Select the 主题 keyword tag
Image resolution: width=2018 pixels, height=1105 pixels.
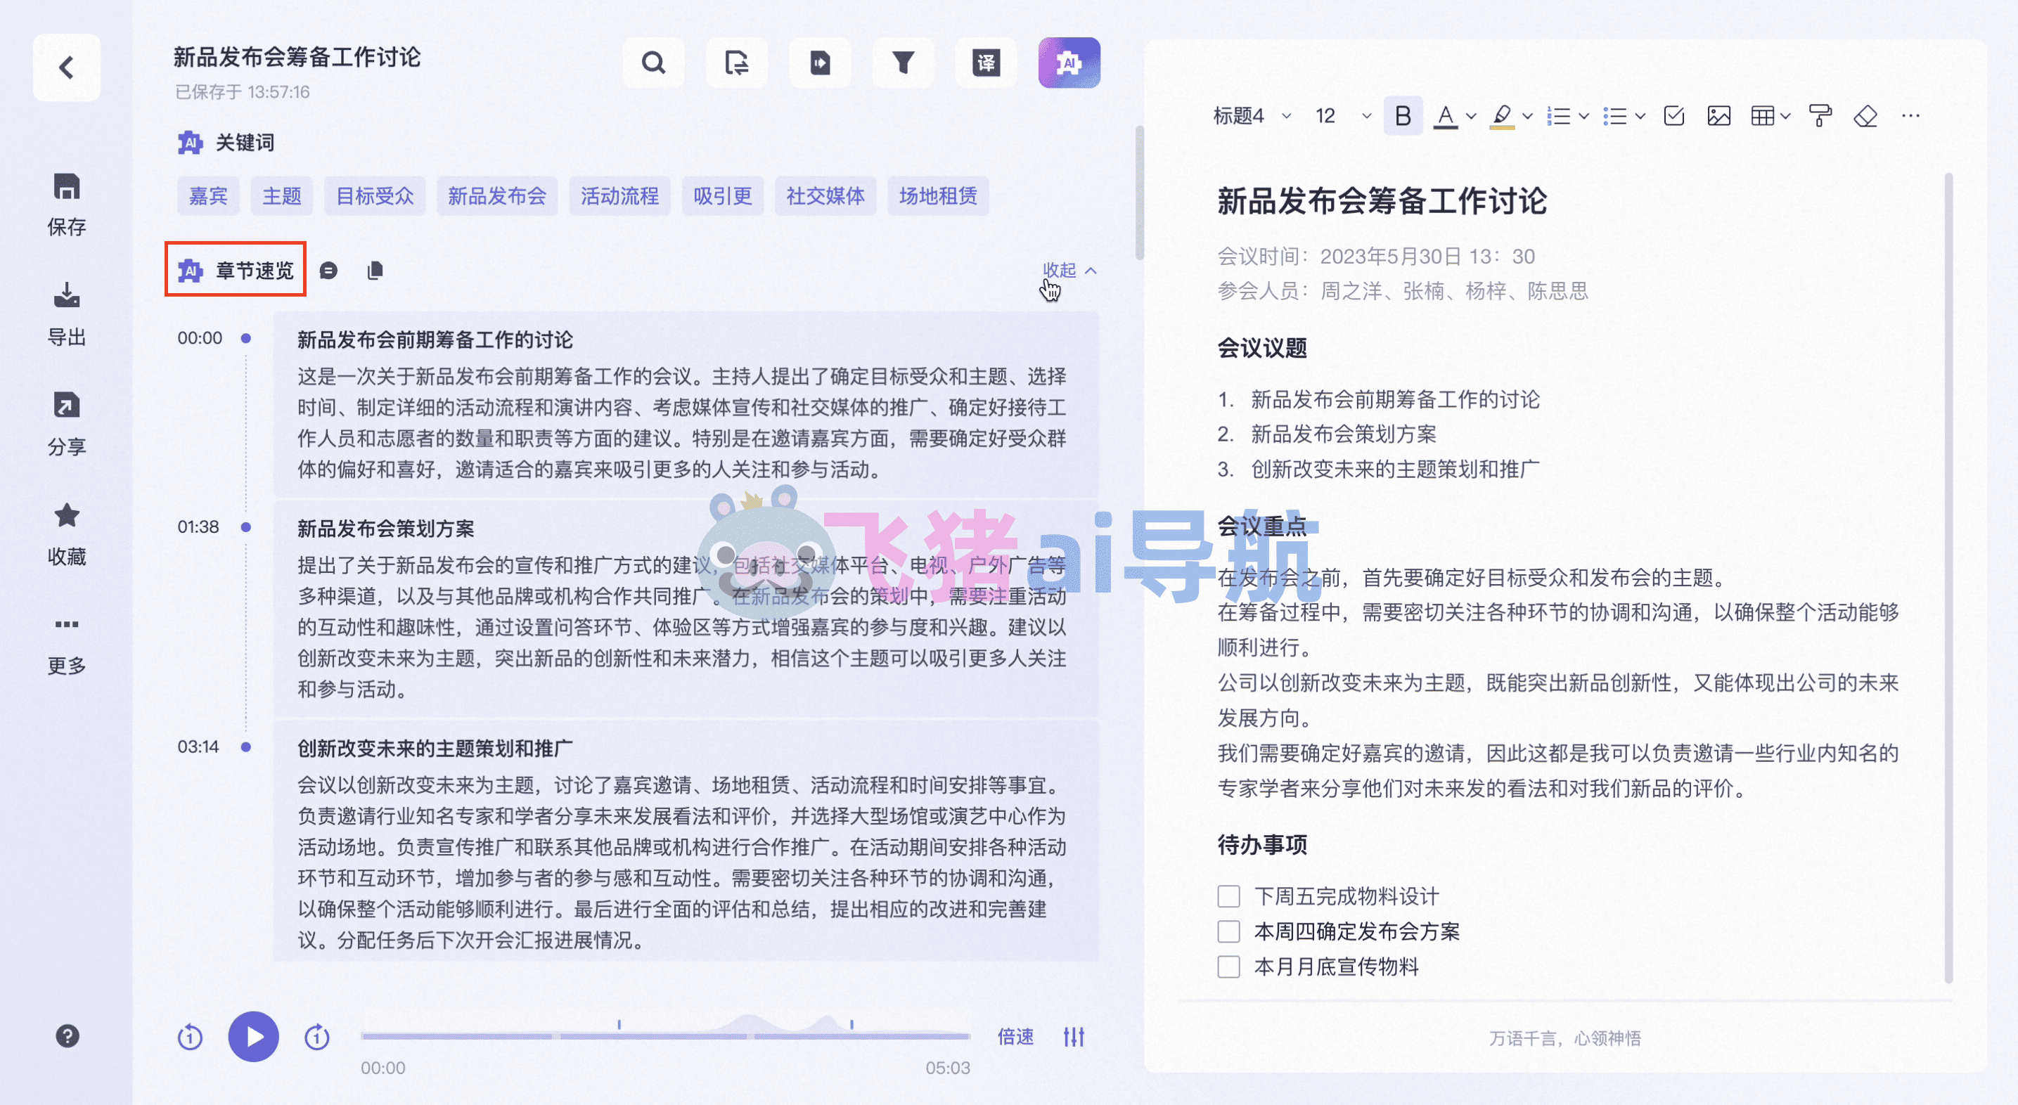click(282, 196)
